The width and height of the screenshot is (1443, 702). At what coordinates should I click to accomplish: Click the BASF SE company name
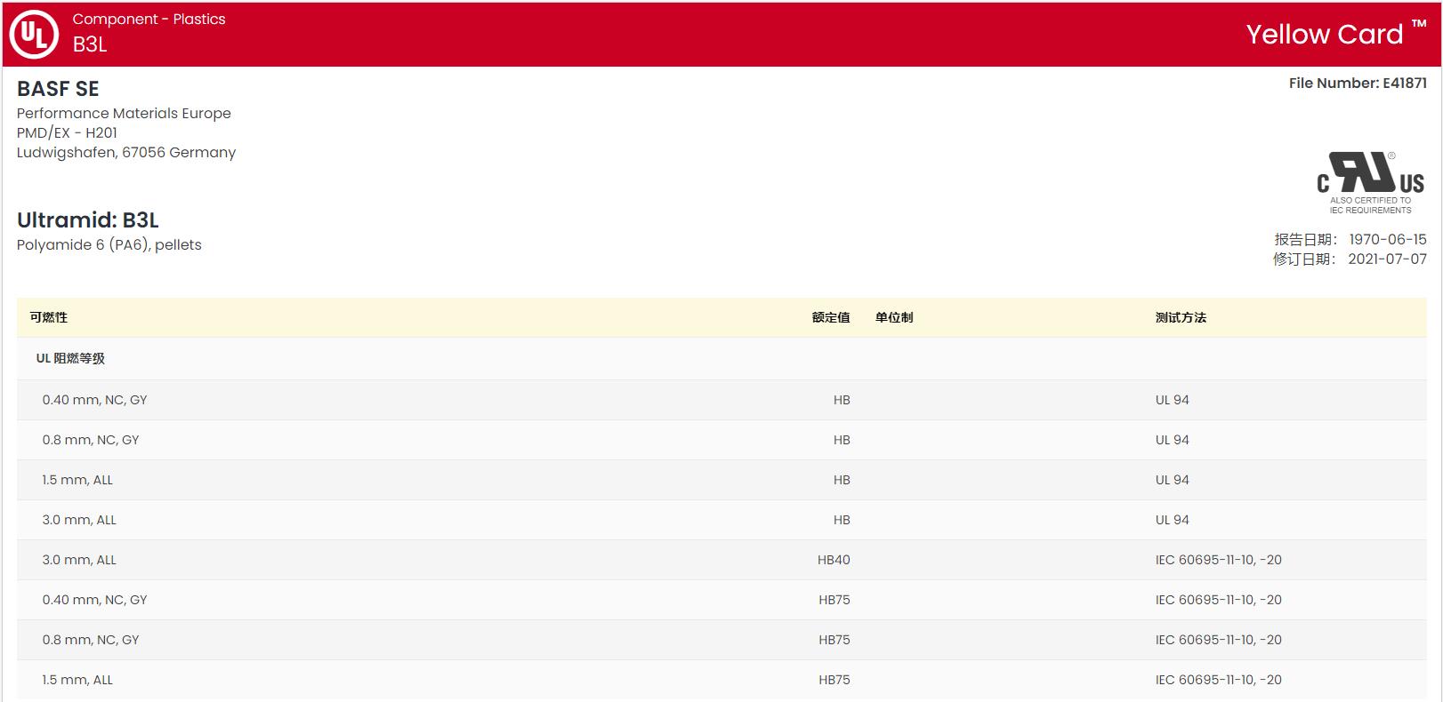58,89
